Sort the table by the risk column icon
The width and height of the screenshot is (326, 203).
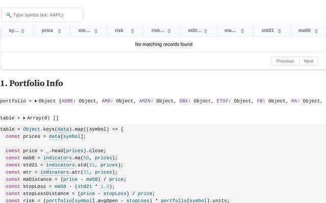tap(133, 31)
